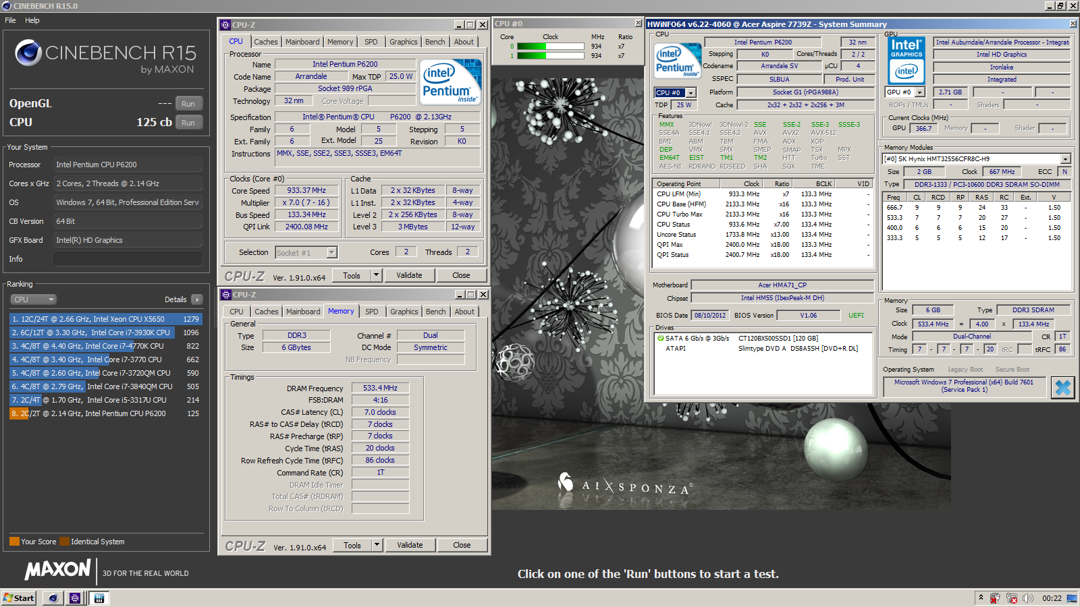Click the network tray icon with red X
This screenshot has width=1080, height=607.
tap(1012, 598)
